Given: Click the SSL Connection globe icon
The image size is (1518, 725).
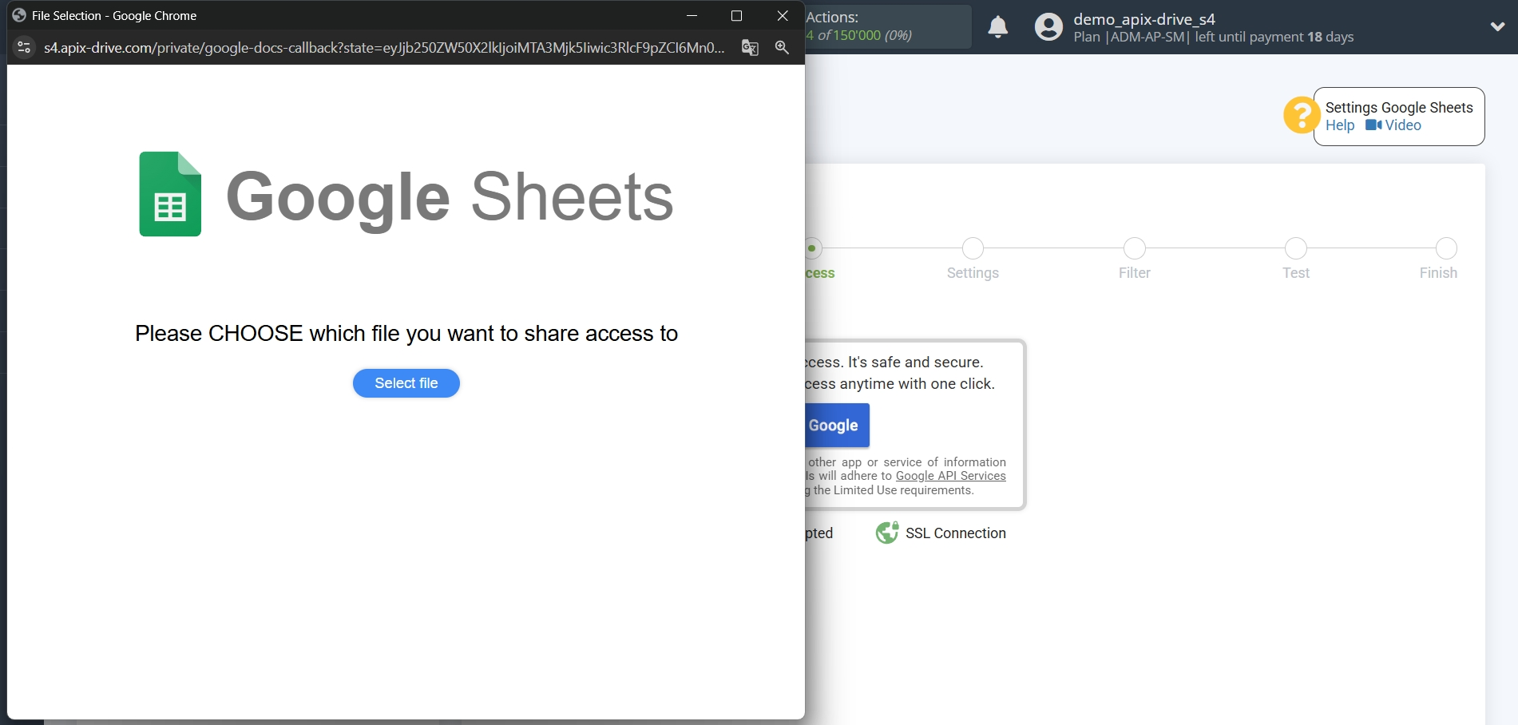Looking at the screenshot, I should pyautogui.click(x=886, y=533).
